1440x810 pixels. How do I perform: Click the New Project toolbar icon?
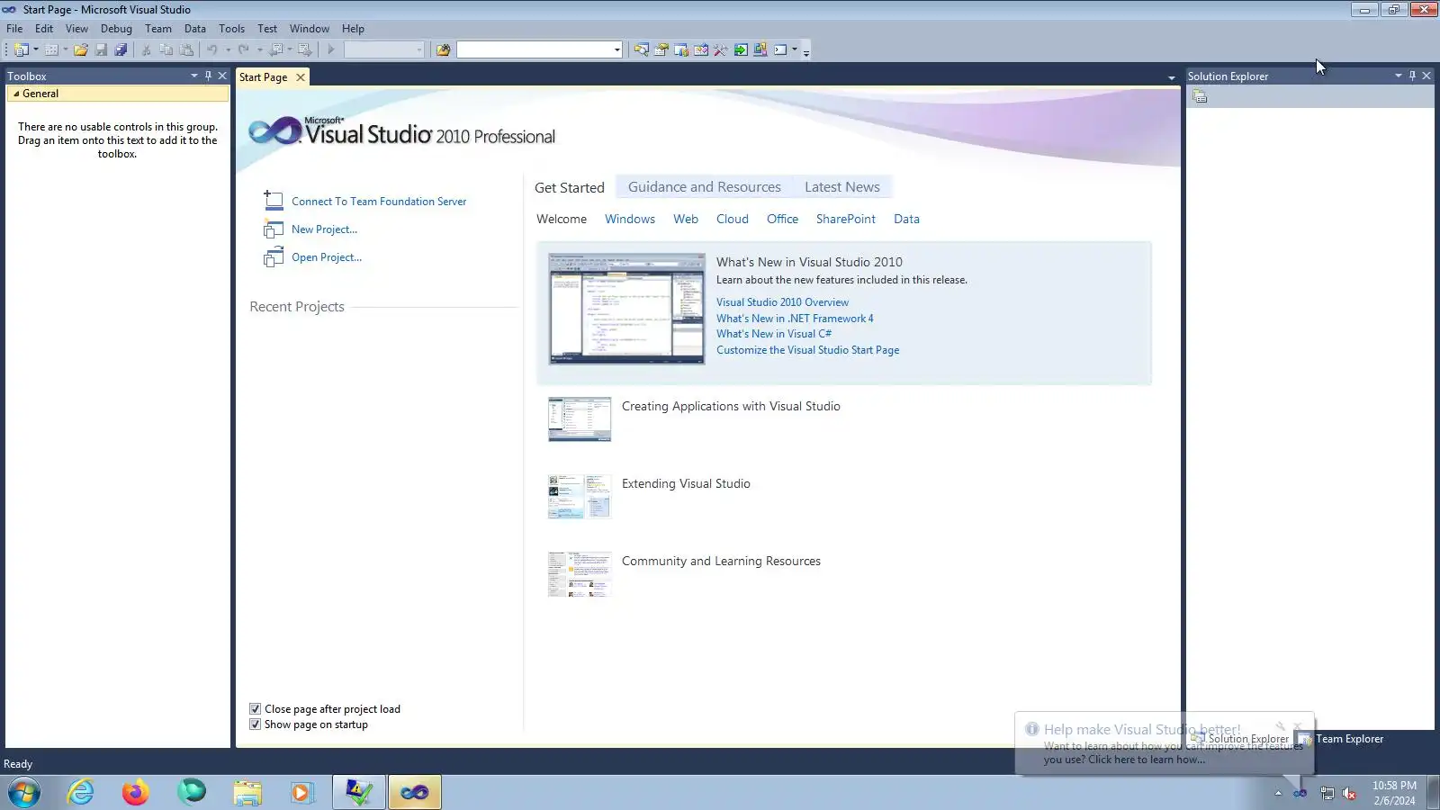point(22,50)
